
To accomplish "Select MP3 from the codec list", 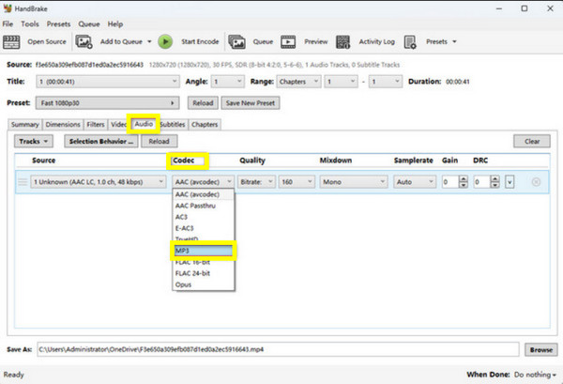I will coord(203,251).
